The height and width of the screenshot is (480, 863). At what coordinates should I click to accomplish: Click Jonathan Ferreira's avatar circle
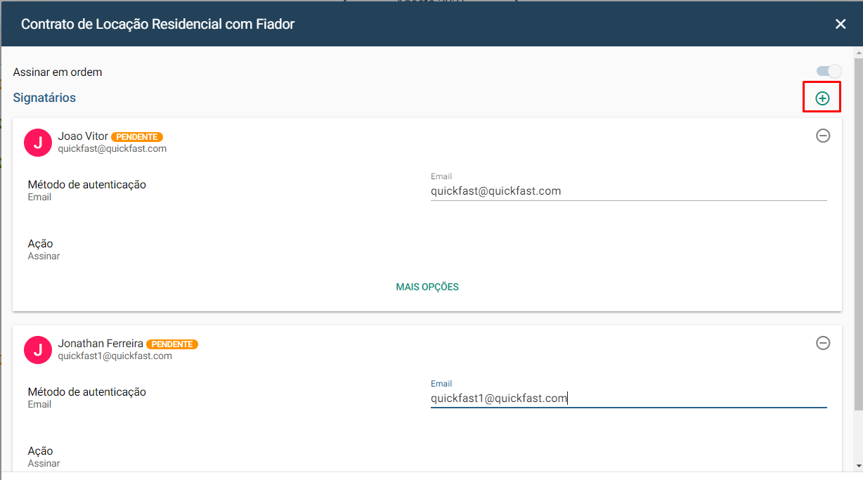coord(38,350)
